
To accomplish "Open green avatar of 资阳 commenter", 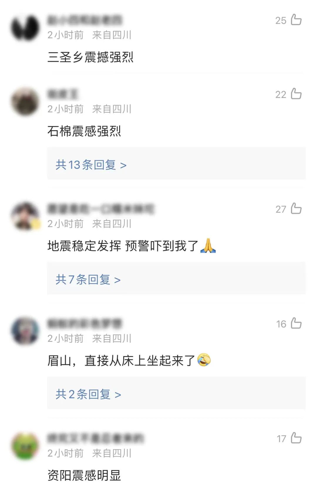I will tap(25, 446).
